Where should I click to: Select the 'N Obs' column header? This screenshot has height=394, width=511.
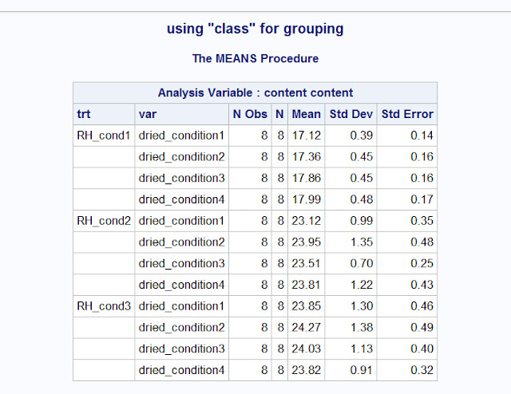point(250,114)
